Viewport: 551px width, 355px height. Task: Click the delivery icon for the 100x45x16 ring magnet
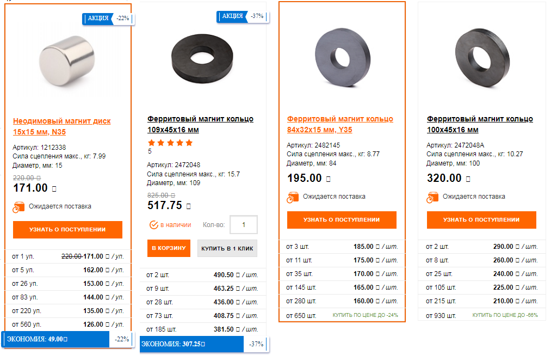tap(433, 197)
